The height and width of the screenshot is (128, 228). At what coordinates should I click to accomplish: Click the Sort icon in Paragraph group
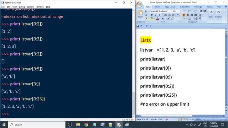[x=196, y=18]
